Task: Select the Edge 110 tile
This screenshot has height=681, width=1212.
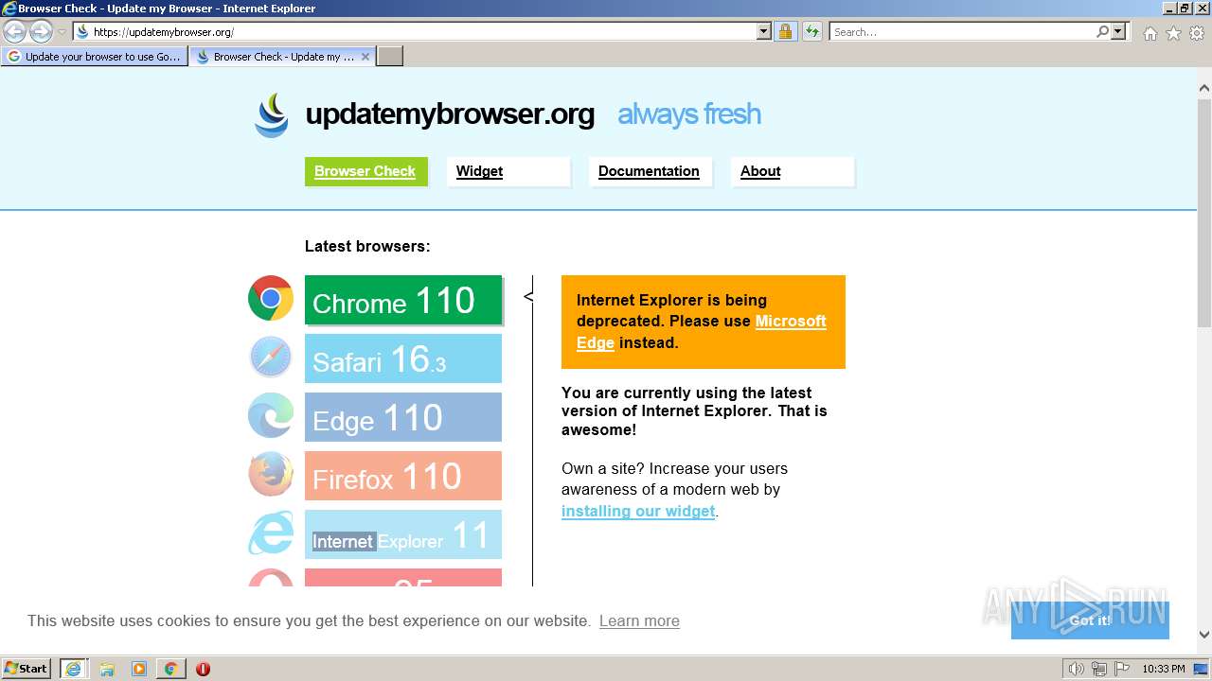Action: click(403, 417)
